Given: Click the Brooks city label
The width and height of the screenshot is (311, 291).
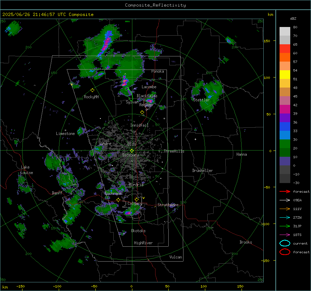Looking at the screenshot, I should (246, 242).
